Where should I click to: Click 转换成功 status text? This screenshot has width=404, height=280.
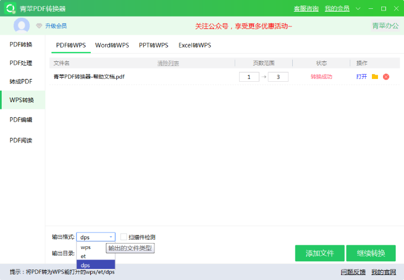pos(322,77)
